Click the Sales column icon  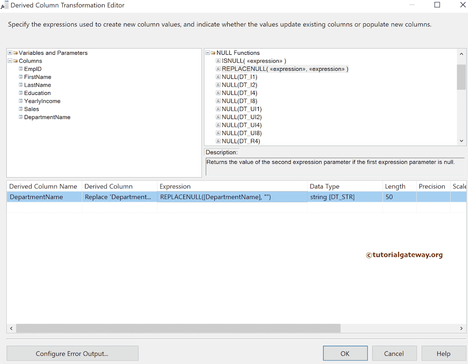tap(20, 109)
